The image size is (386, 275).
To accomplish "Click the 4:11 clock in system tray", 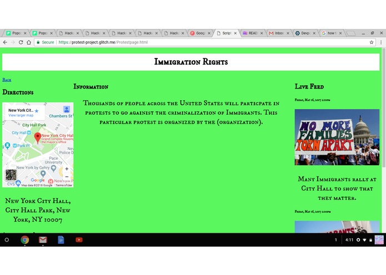I will click(349, 240).
